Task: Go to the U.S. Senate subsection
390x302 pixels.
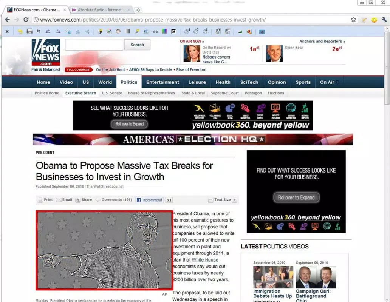Action: (x=112, y=93)
